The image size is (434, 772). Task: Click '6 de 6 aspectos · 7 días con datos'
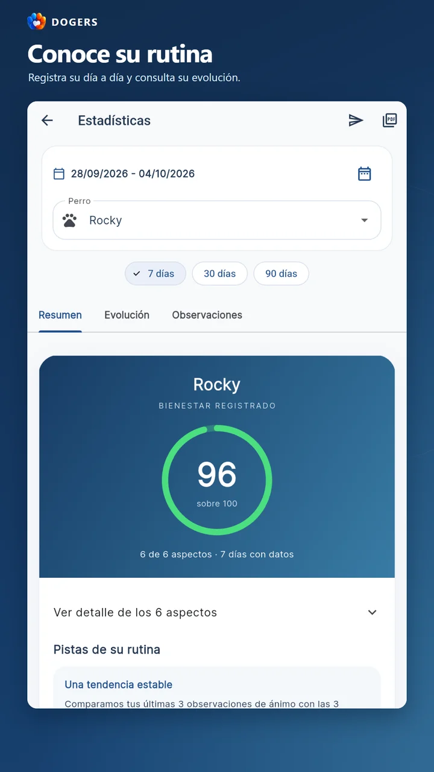pos(217,554)
